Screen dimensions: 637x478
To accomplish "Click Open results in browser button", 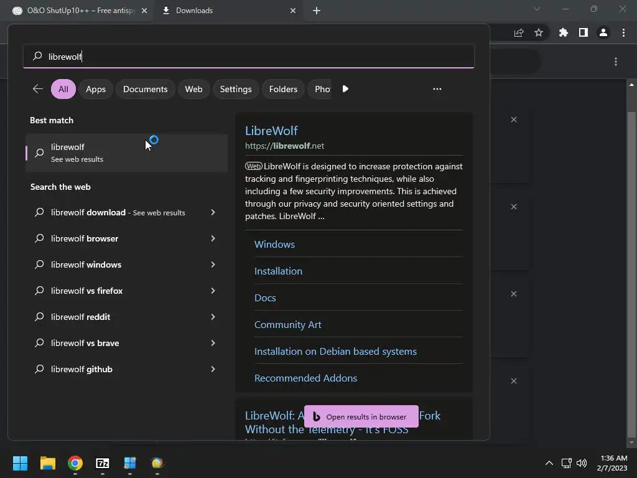I will (361, 416).
